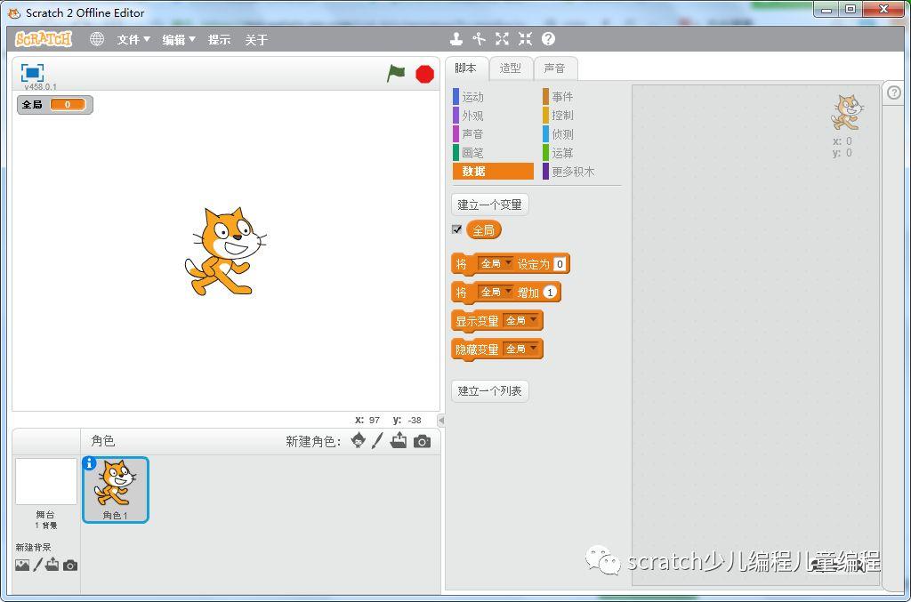Screen dimensions: 911x602
Task: Select the 角色1 sprite thumbnail
Action: [x=116, y=489]
